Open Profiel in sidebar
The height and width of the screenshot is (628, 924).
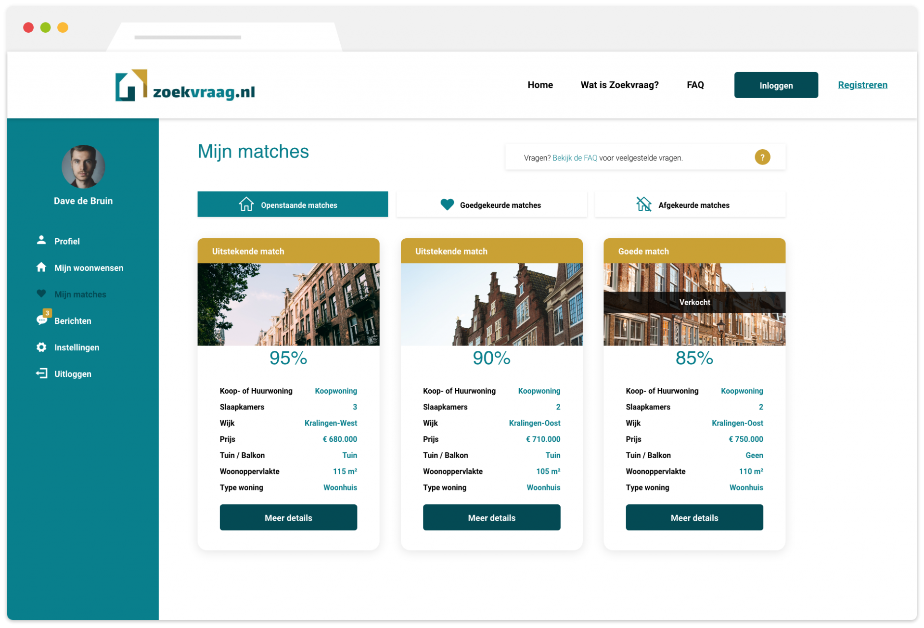click(x=67, y=241)
